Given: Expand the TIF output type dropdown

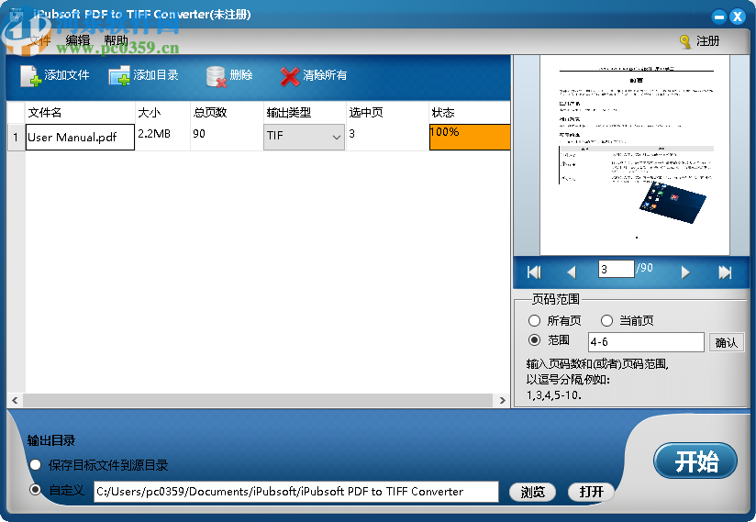Looking at the screenshot, I should 337,138.
